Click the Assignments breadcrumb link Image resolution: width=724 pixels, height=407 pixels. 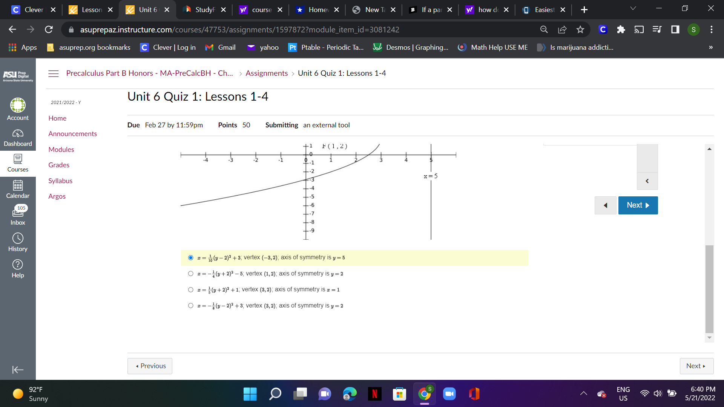[x=267, y=73]
